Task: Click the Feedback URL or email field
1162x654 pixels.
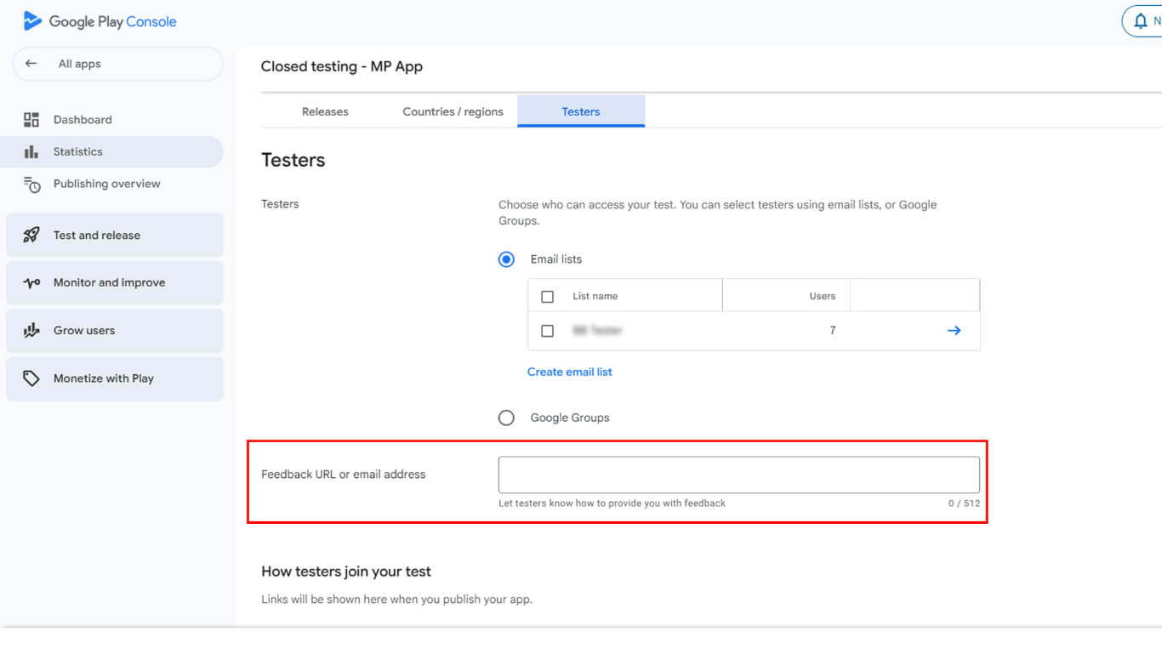Action: click(x=738, y=475)
